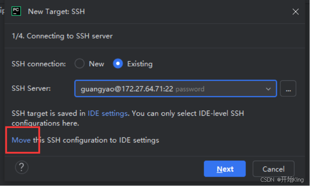Click the 'New Target: SSH' title text

click(x=56, y=12)
